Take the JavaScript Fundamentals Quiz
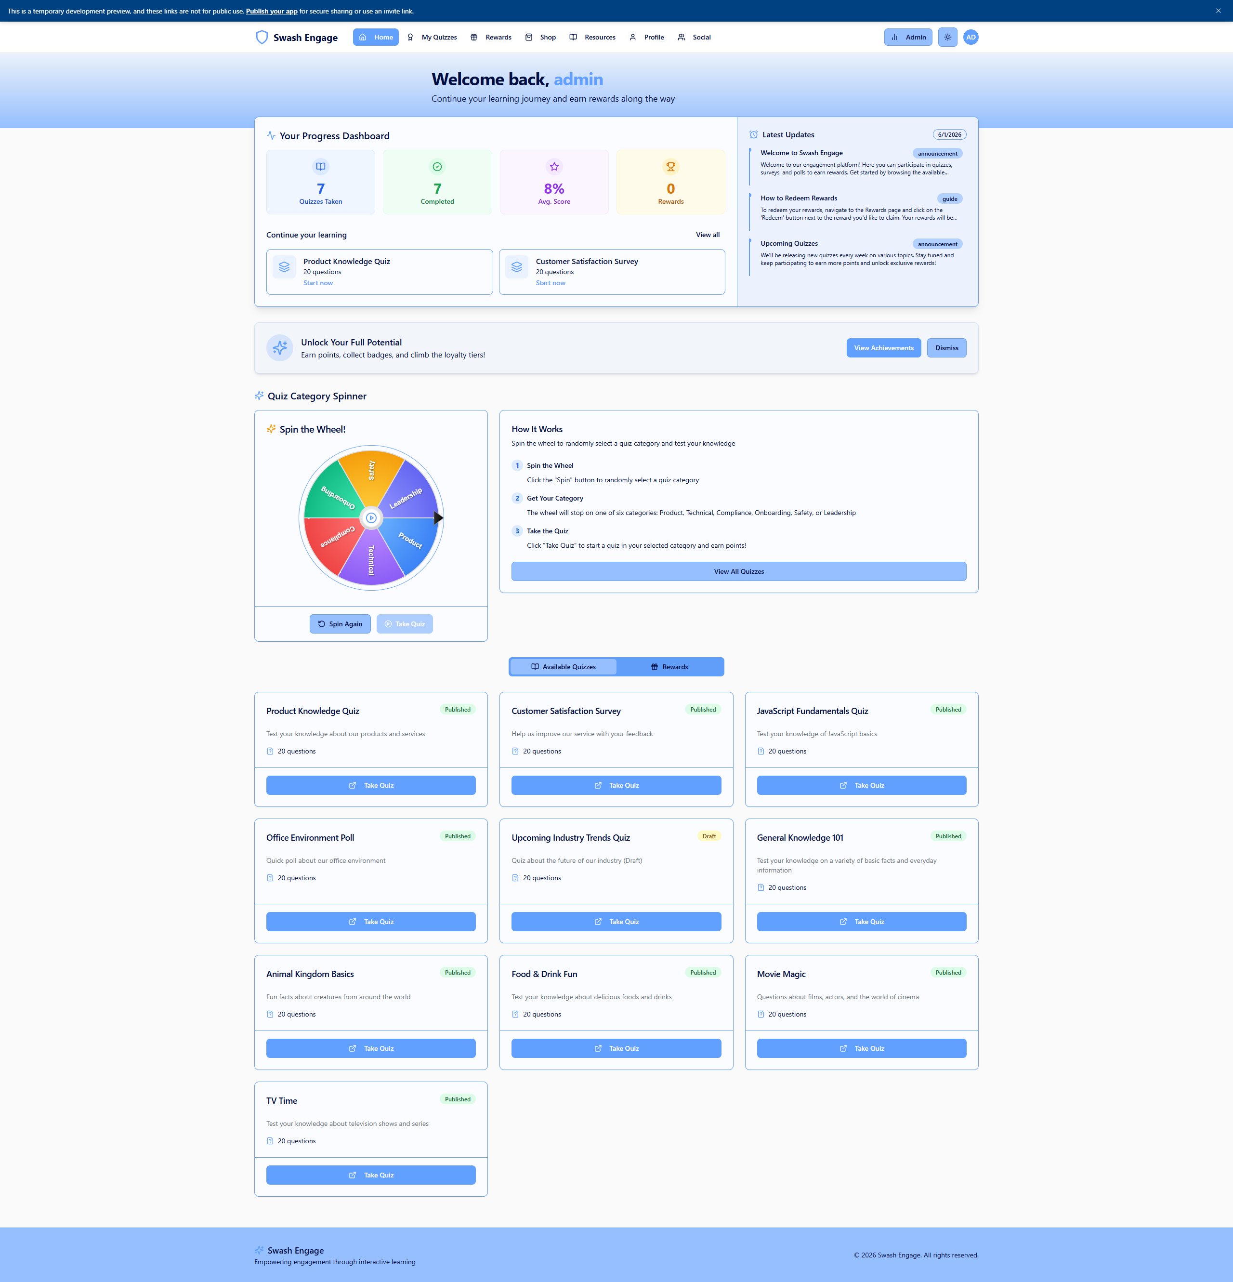 pos(861,786)
